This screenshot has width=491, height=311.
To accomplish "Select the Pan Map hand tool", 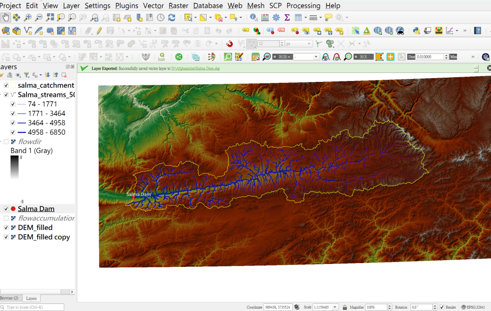I will tap(5, 18).
